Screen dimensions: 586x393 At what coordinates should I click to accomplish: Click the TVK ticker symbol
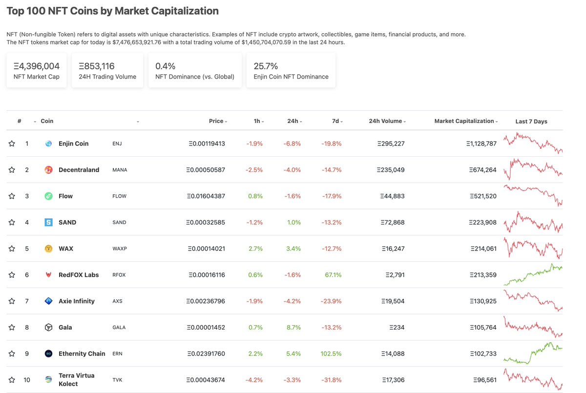[x=117, y=380]
